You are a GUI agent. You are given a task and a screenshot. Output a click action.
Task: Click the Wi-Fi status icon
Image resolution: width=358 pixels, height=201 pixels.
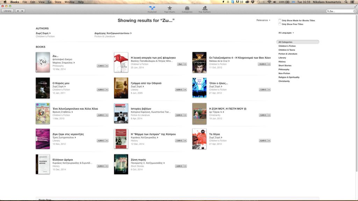coord(270,2)
